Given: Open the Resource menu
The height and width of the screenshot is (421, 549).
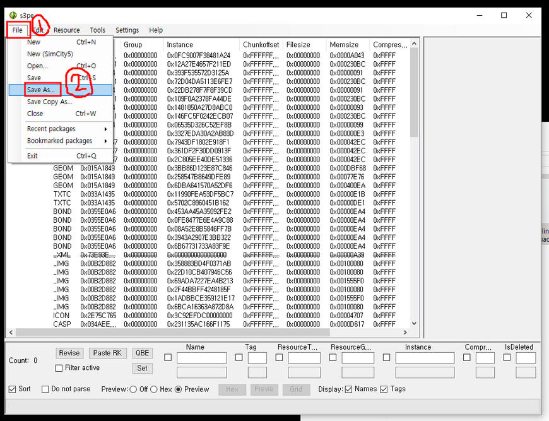Looking at the screenshot, I should [x=66, y=30].
